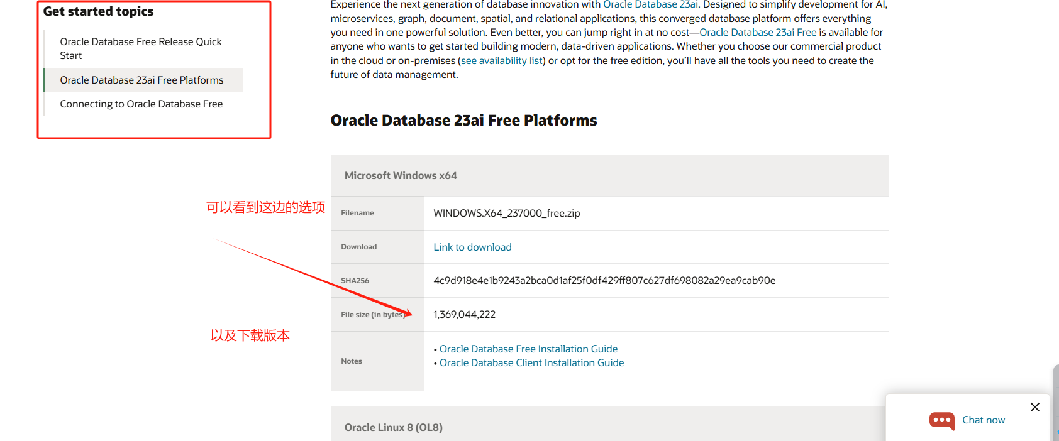Click the Filename row label
The height and width of the screenshot is (441, 1059).
357,213
